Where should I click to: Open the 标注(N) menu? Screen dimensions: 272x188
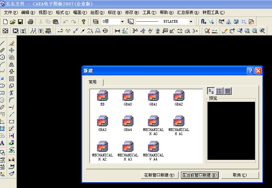pyautogui.click(x=115, y=13)
